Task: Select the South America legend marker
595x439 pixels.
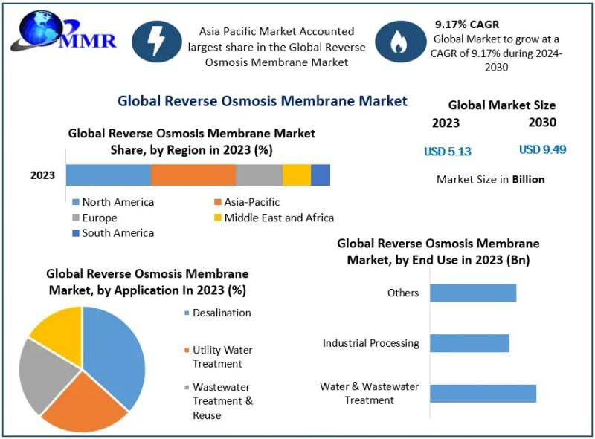Action: click(75, 233)
